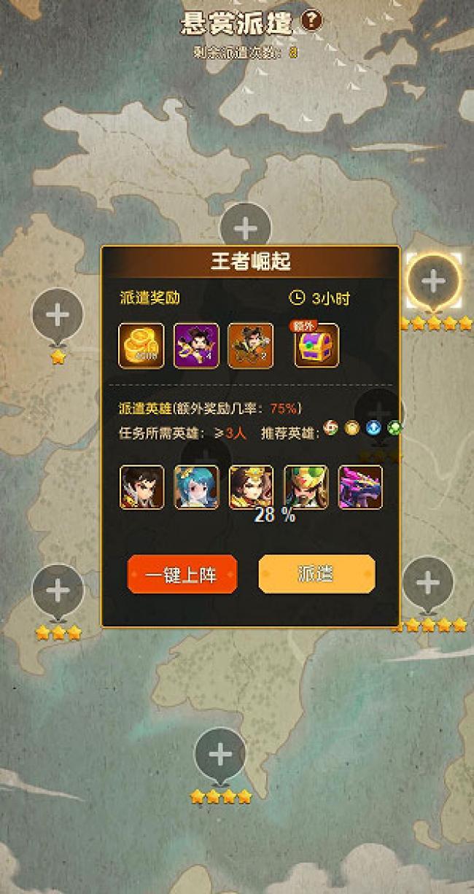Viewport: 474px width, 894px height.
Task: Select the blue-haired girl hero portrait
Action: tap(196, 487)
